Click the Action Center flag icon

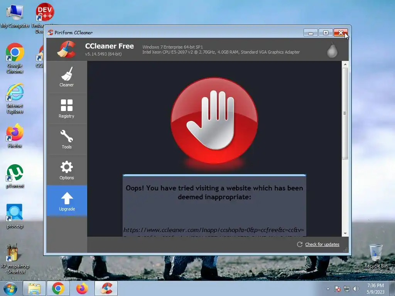pyautogui.click(x=338, y=289)
